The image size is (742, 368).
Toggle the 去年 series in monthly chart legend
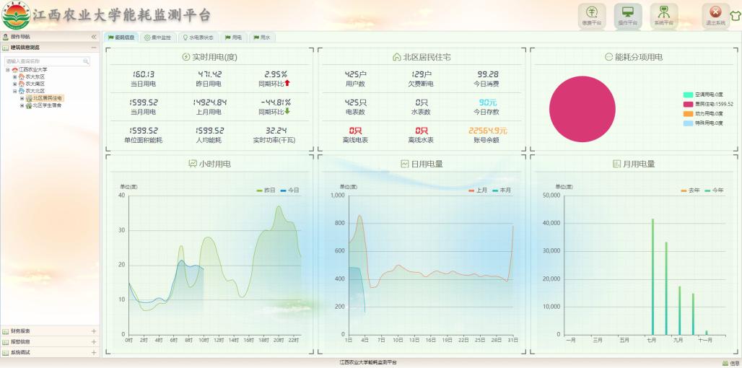click(689, 190)
